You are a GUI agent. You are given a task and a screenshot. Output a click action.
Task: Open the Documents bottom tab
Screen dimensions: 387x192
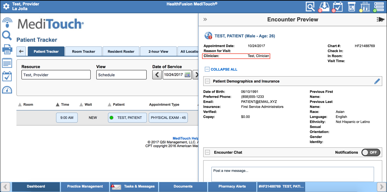[183, 186]
